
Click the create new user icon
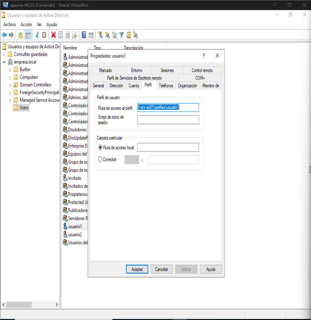coord(100,35)
